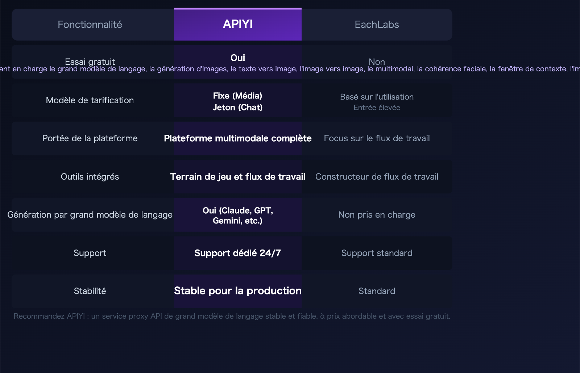The image size is (580, 373).
Task: Select the Fixe (Média) Jeton (Chat) cell
Action: pyautogui.click(x=237, y=101)
